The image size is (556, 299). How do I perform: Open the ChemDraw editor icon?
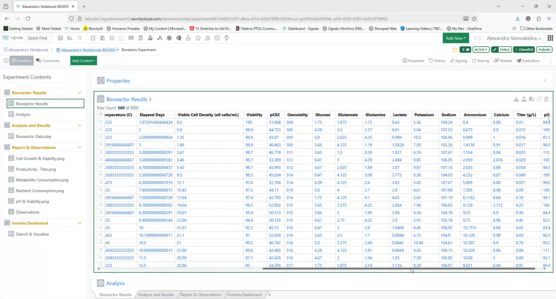[x=169, y=38]
